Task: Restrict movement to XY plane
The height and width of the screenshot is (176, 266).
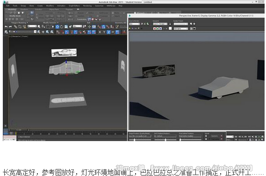Action: tap(113, 32)
